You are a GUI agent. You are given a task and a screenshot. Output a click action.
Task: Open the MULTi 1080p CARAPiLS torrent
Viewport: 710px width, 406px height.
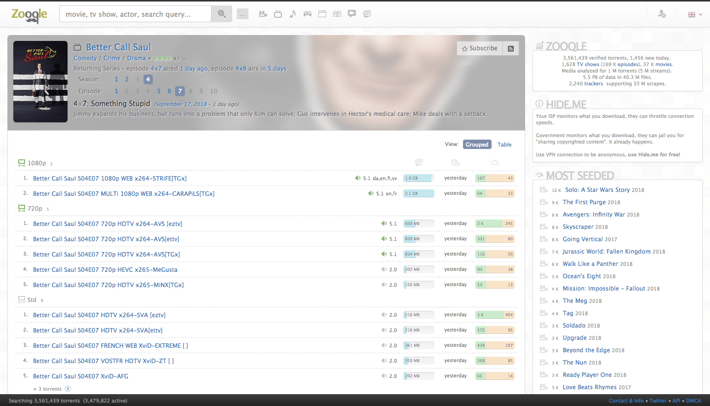click(124, 194)
